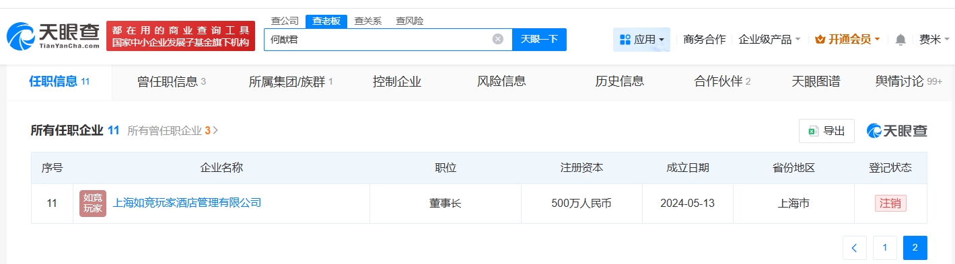Viewport: 955px width, 264px height.
Task: Open the 天眼图谱 tab
Action: [816, 82]
